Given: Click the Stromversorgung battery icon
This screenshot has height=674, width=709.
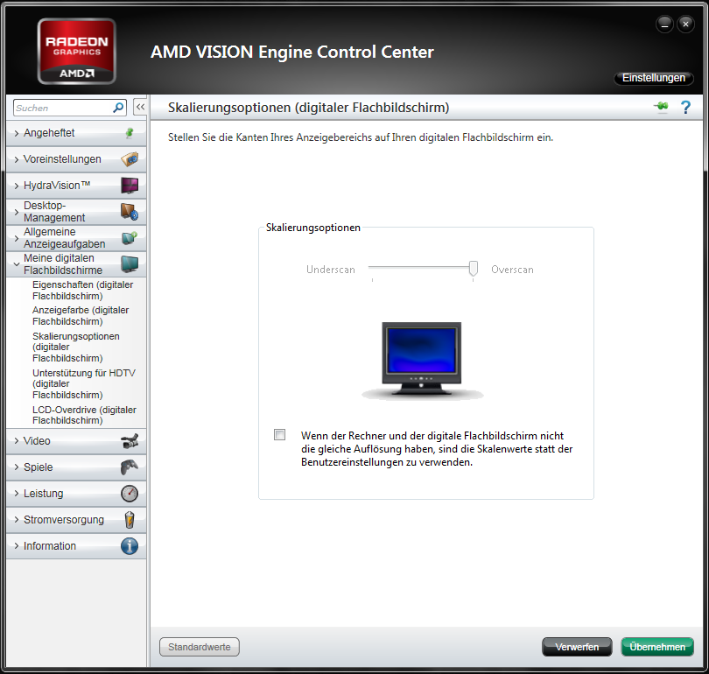Looking at the screenshot, I should point(130,520).
